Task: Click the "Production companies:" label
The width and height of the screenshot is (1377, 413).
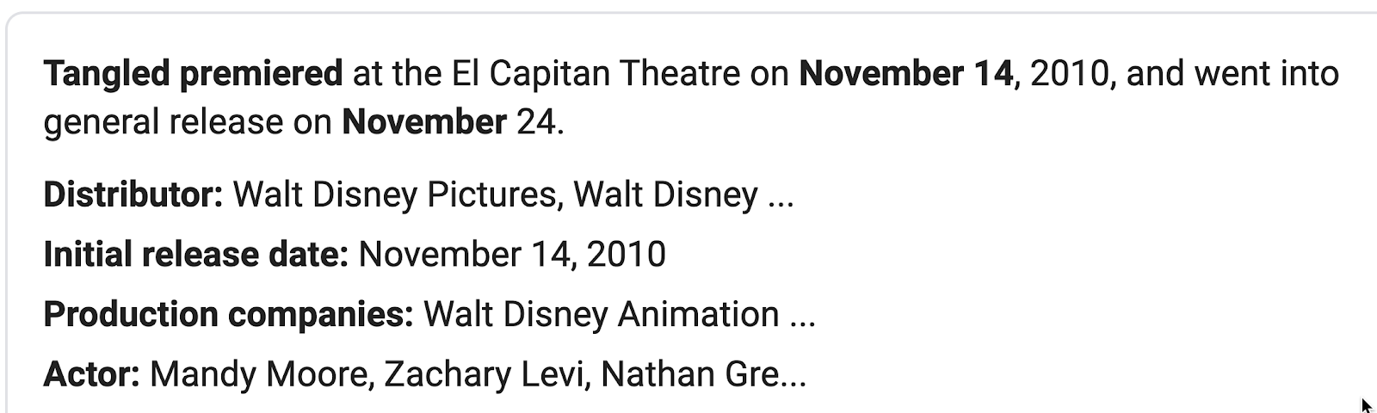Action: [229, 315]
